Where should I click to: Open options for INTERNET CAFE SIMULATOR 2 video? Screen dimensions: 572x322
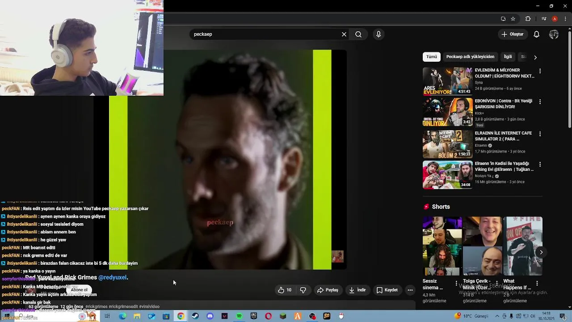pos(540,134)
